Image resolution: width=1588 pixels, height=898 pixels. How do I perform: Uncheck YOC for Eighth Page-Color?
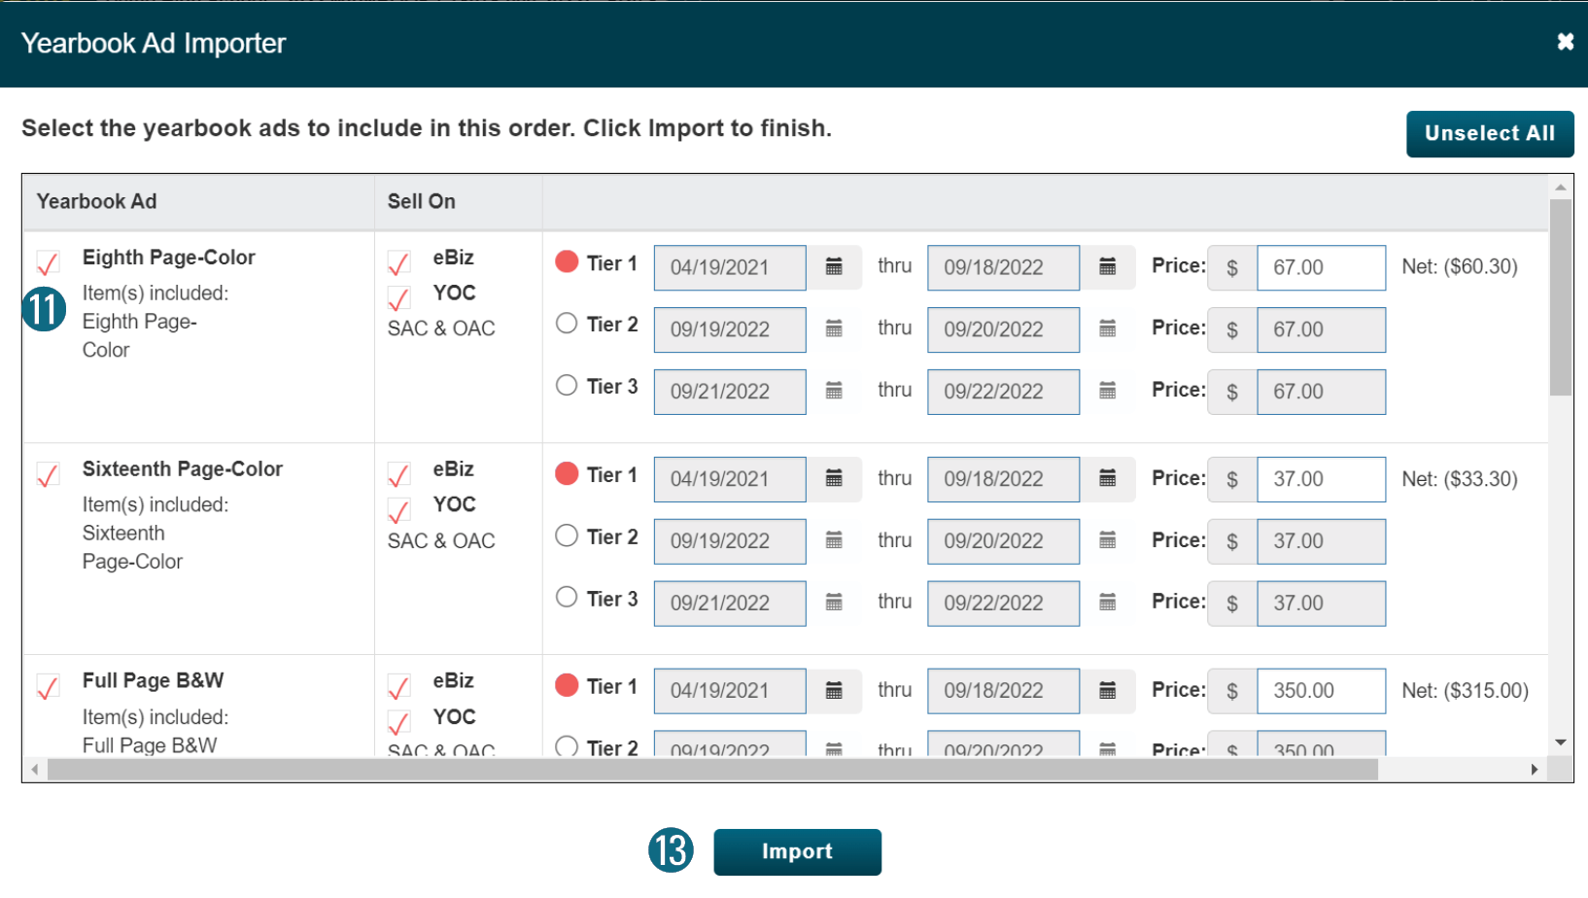(398, 297)
